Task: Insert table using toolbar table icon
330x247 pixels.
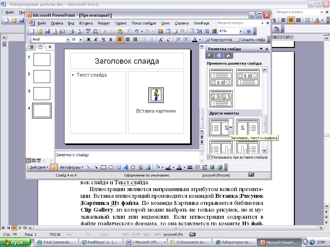Action: pos(168,31)
